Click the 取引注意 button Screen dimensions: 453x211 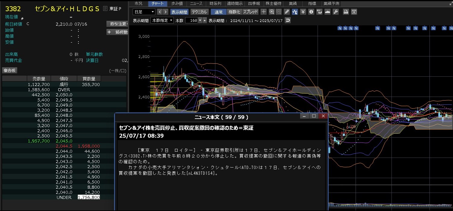(118, 24)
